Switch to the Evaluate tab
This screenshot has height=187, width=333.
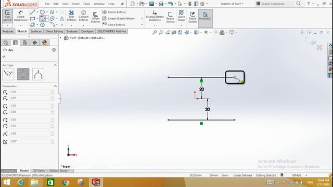tap(72, 31)
